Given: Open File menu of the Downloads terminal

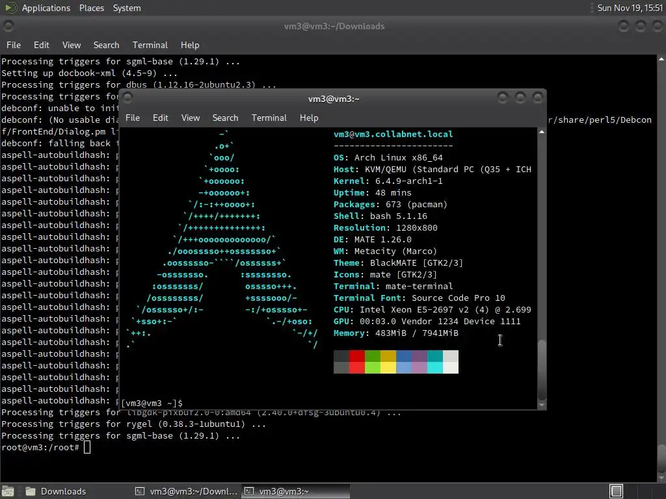Looking at the screenshot, I should 13,45.
